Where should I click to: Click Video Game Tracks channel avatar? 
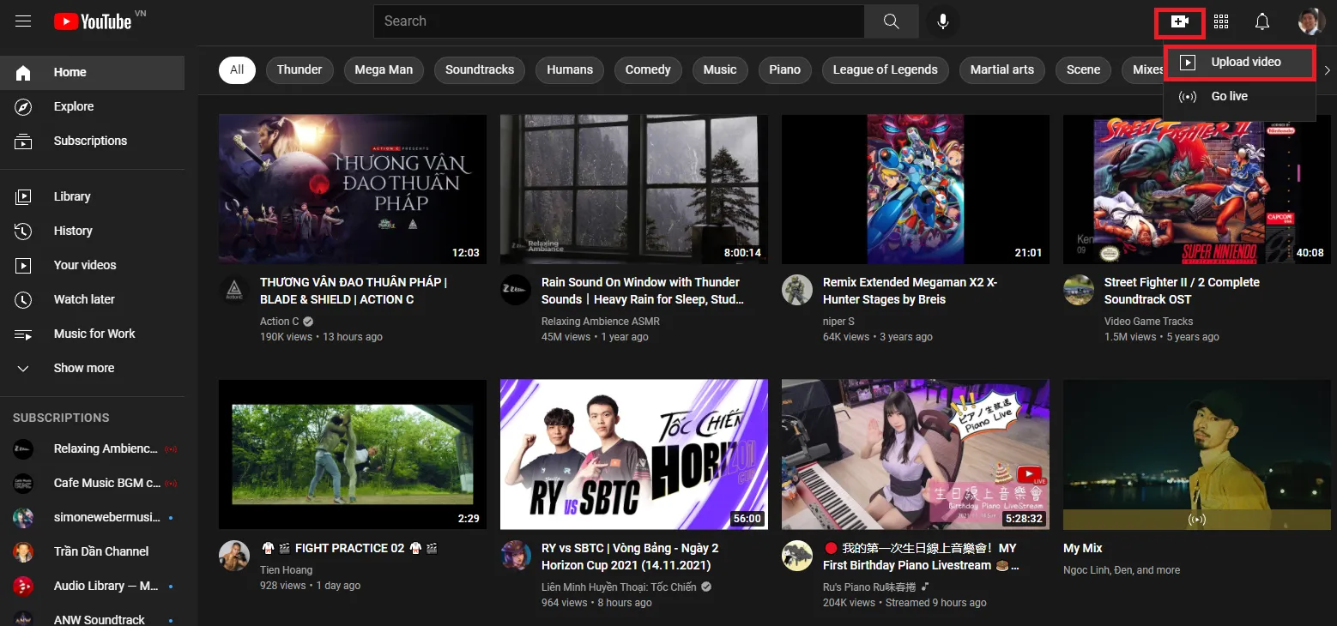(x=1079, y=290)
